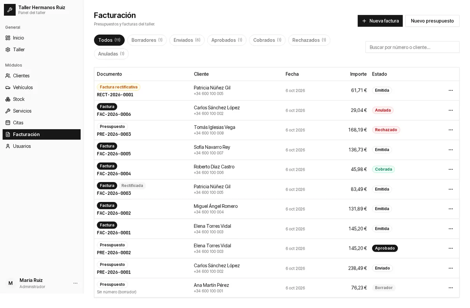The height and width of the screenshot is (308, 470).
Task: Select document FAC-2026-0002
Action: [114, 213]
